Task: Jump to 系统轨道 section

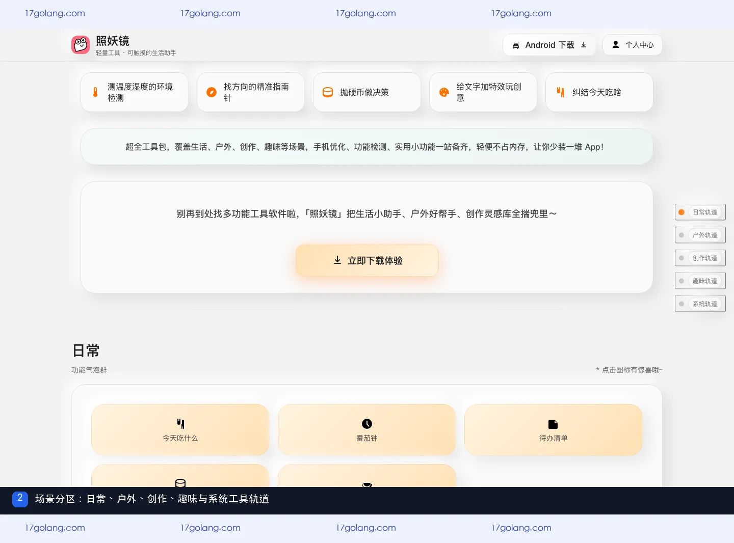Action: click(700, 304)
